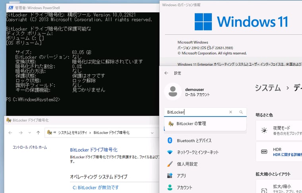Viewport: 302px width, 193px height.
Task: Click the BitLocker drive encryption window title icon
Action: tap(9, 120)
